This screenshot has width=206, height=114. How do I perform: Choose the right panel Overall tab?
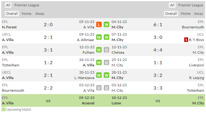click(171, 14)
